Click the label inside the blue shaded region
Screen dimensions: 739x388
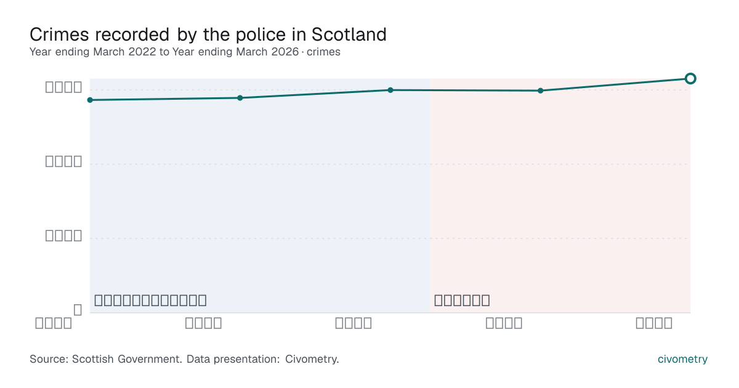150,301
